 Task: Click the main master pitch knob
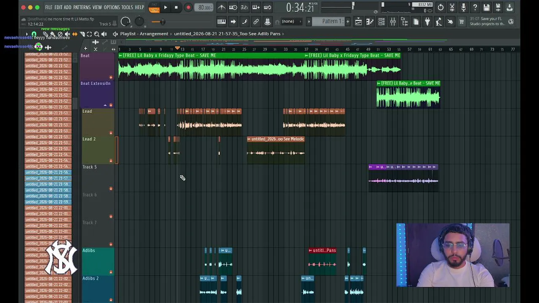click(139, 22)
